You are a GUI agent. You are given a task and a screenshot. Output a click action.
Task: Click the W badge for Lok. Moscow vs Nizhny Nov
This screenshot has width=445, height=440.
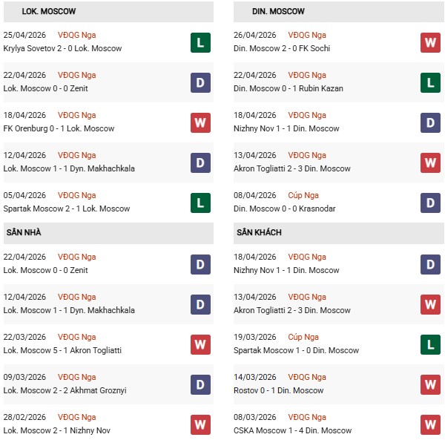coord(200,424)
